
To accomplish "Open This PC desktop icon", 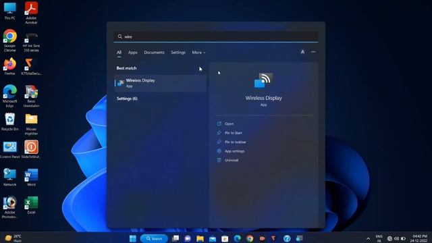I will point(10,11).
